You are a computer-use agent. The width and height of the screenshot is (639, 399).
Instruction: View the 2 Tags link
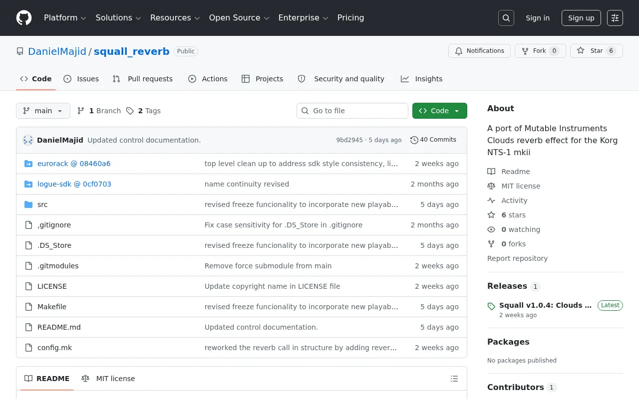[x=143, y=111]
